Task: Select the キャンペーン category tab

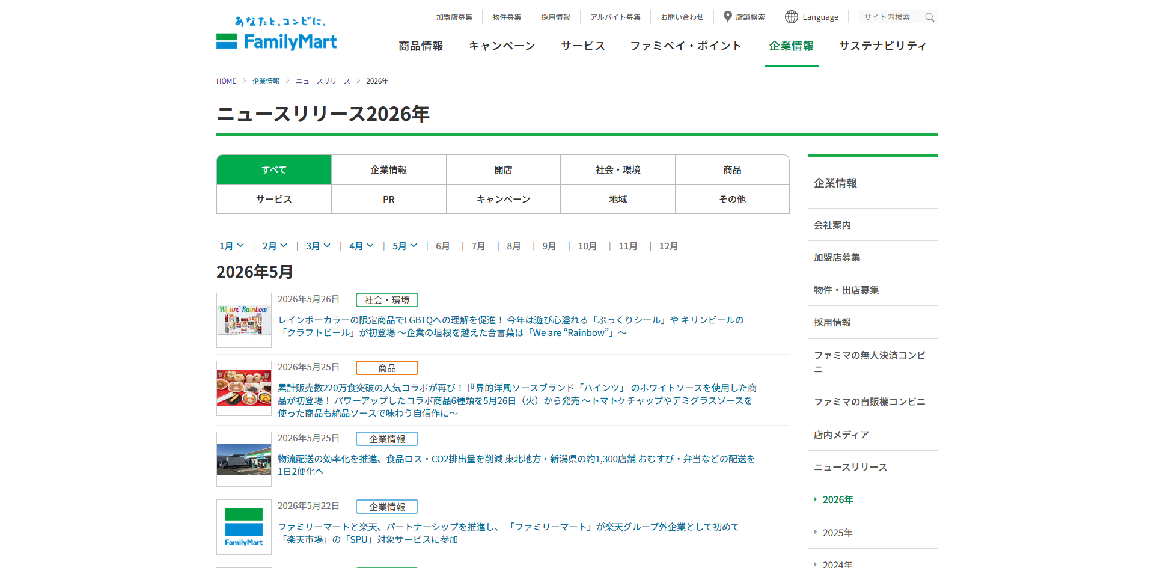Action: (x=503, y=199)
